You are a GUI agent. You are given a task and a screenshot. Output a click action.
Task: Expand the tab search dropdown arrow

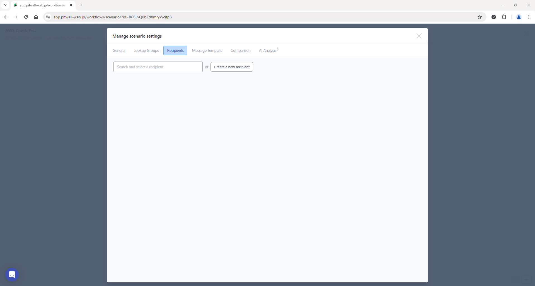[x=5, y=5]
